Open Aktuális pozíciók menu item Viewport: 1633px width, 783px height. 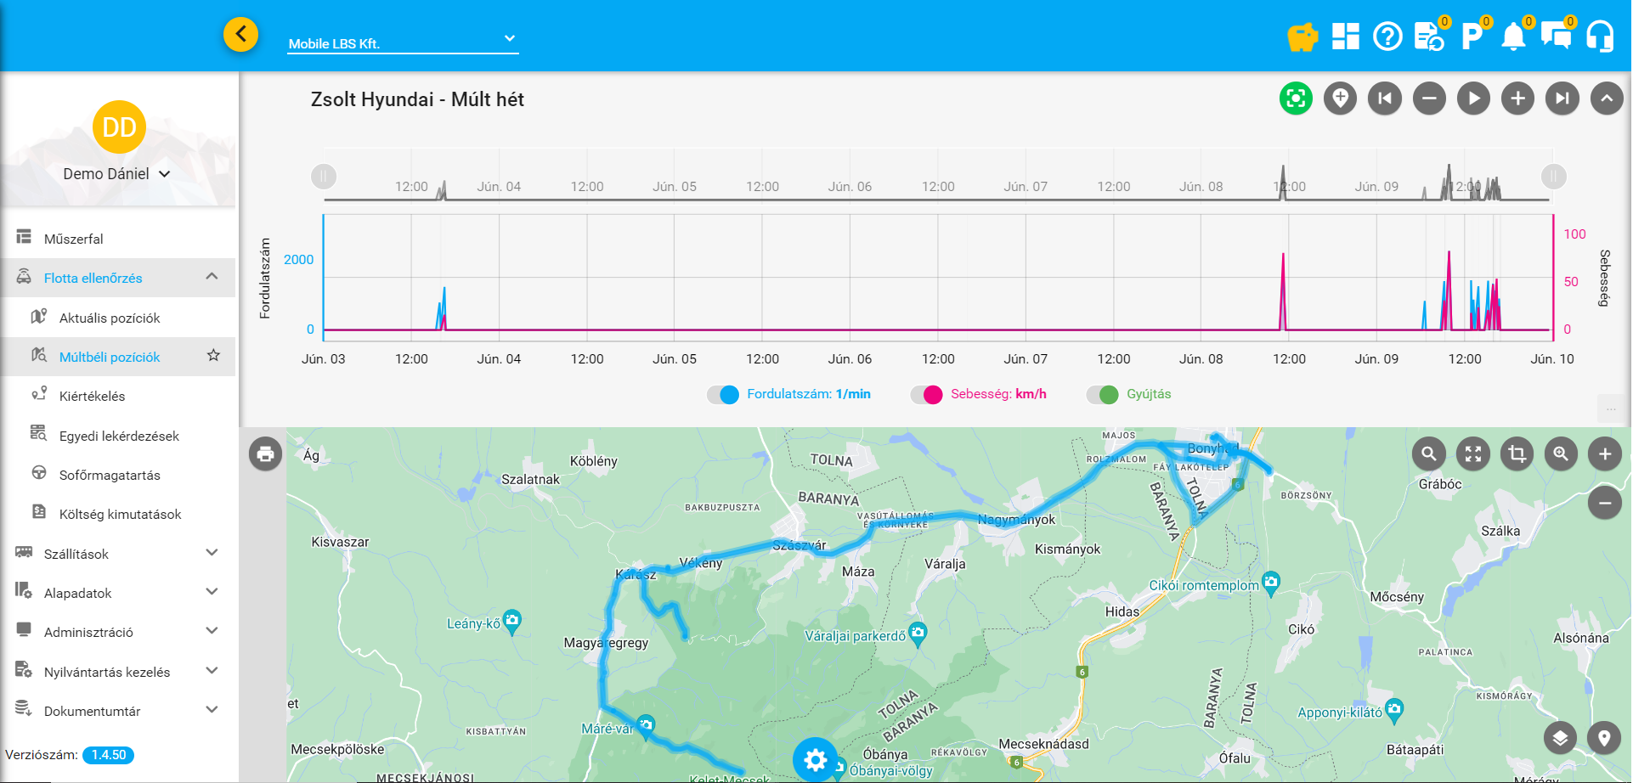110,318
